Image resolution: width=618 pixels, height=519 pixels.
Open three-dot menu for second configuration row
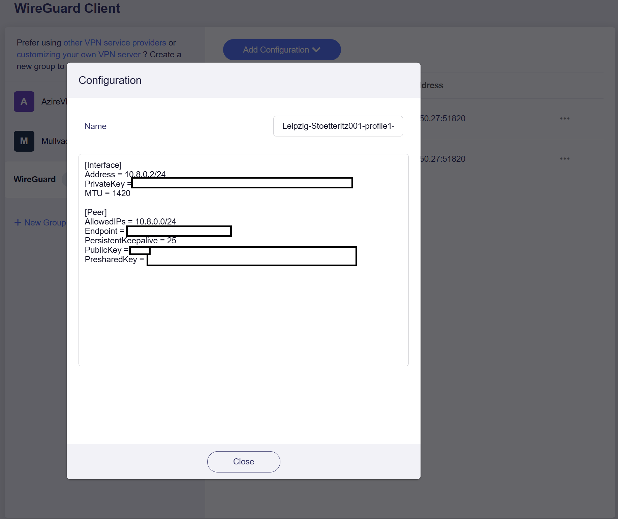point(564,159)
